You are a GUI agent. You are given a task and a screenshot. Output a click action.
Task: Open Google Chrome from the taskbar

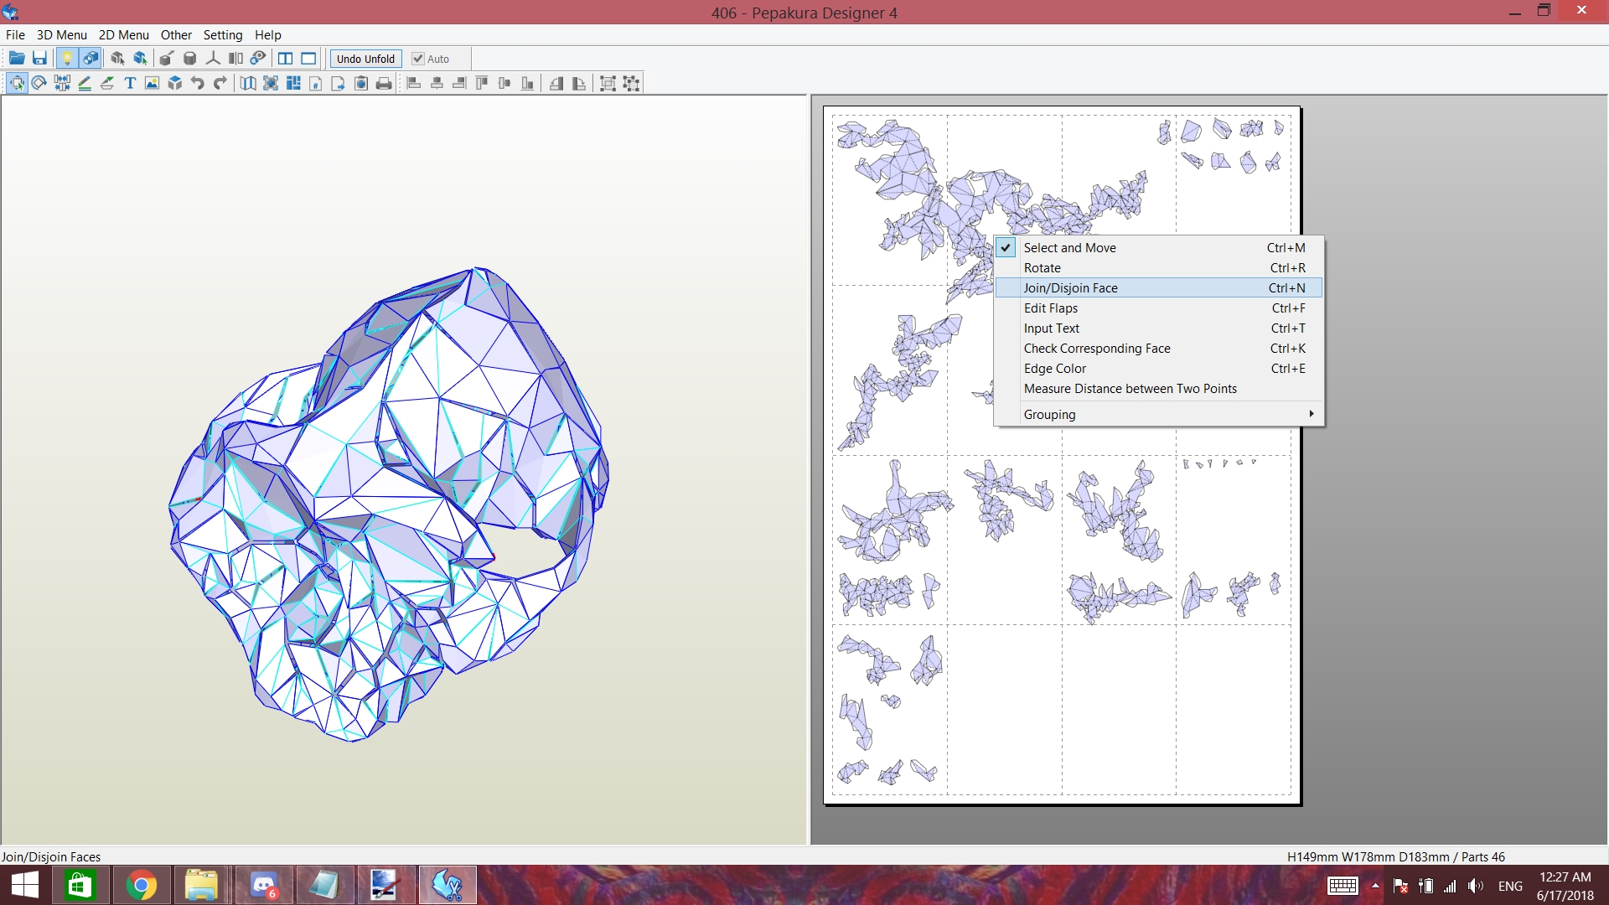pos(141,886)
